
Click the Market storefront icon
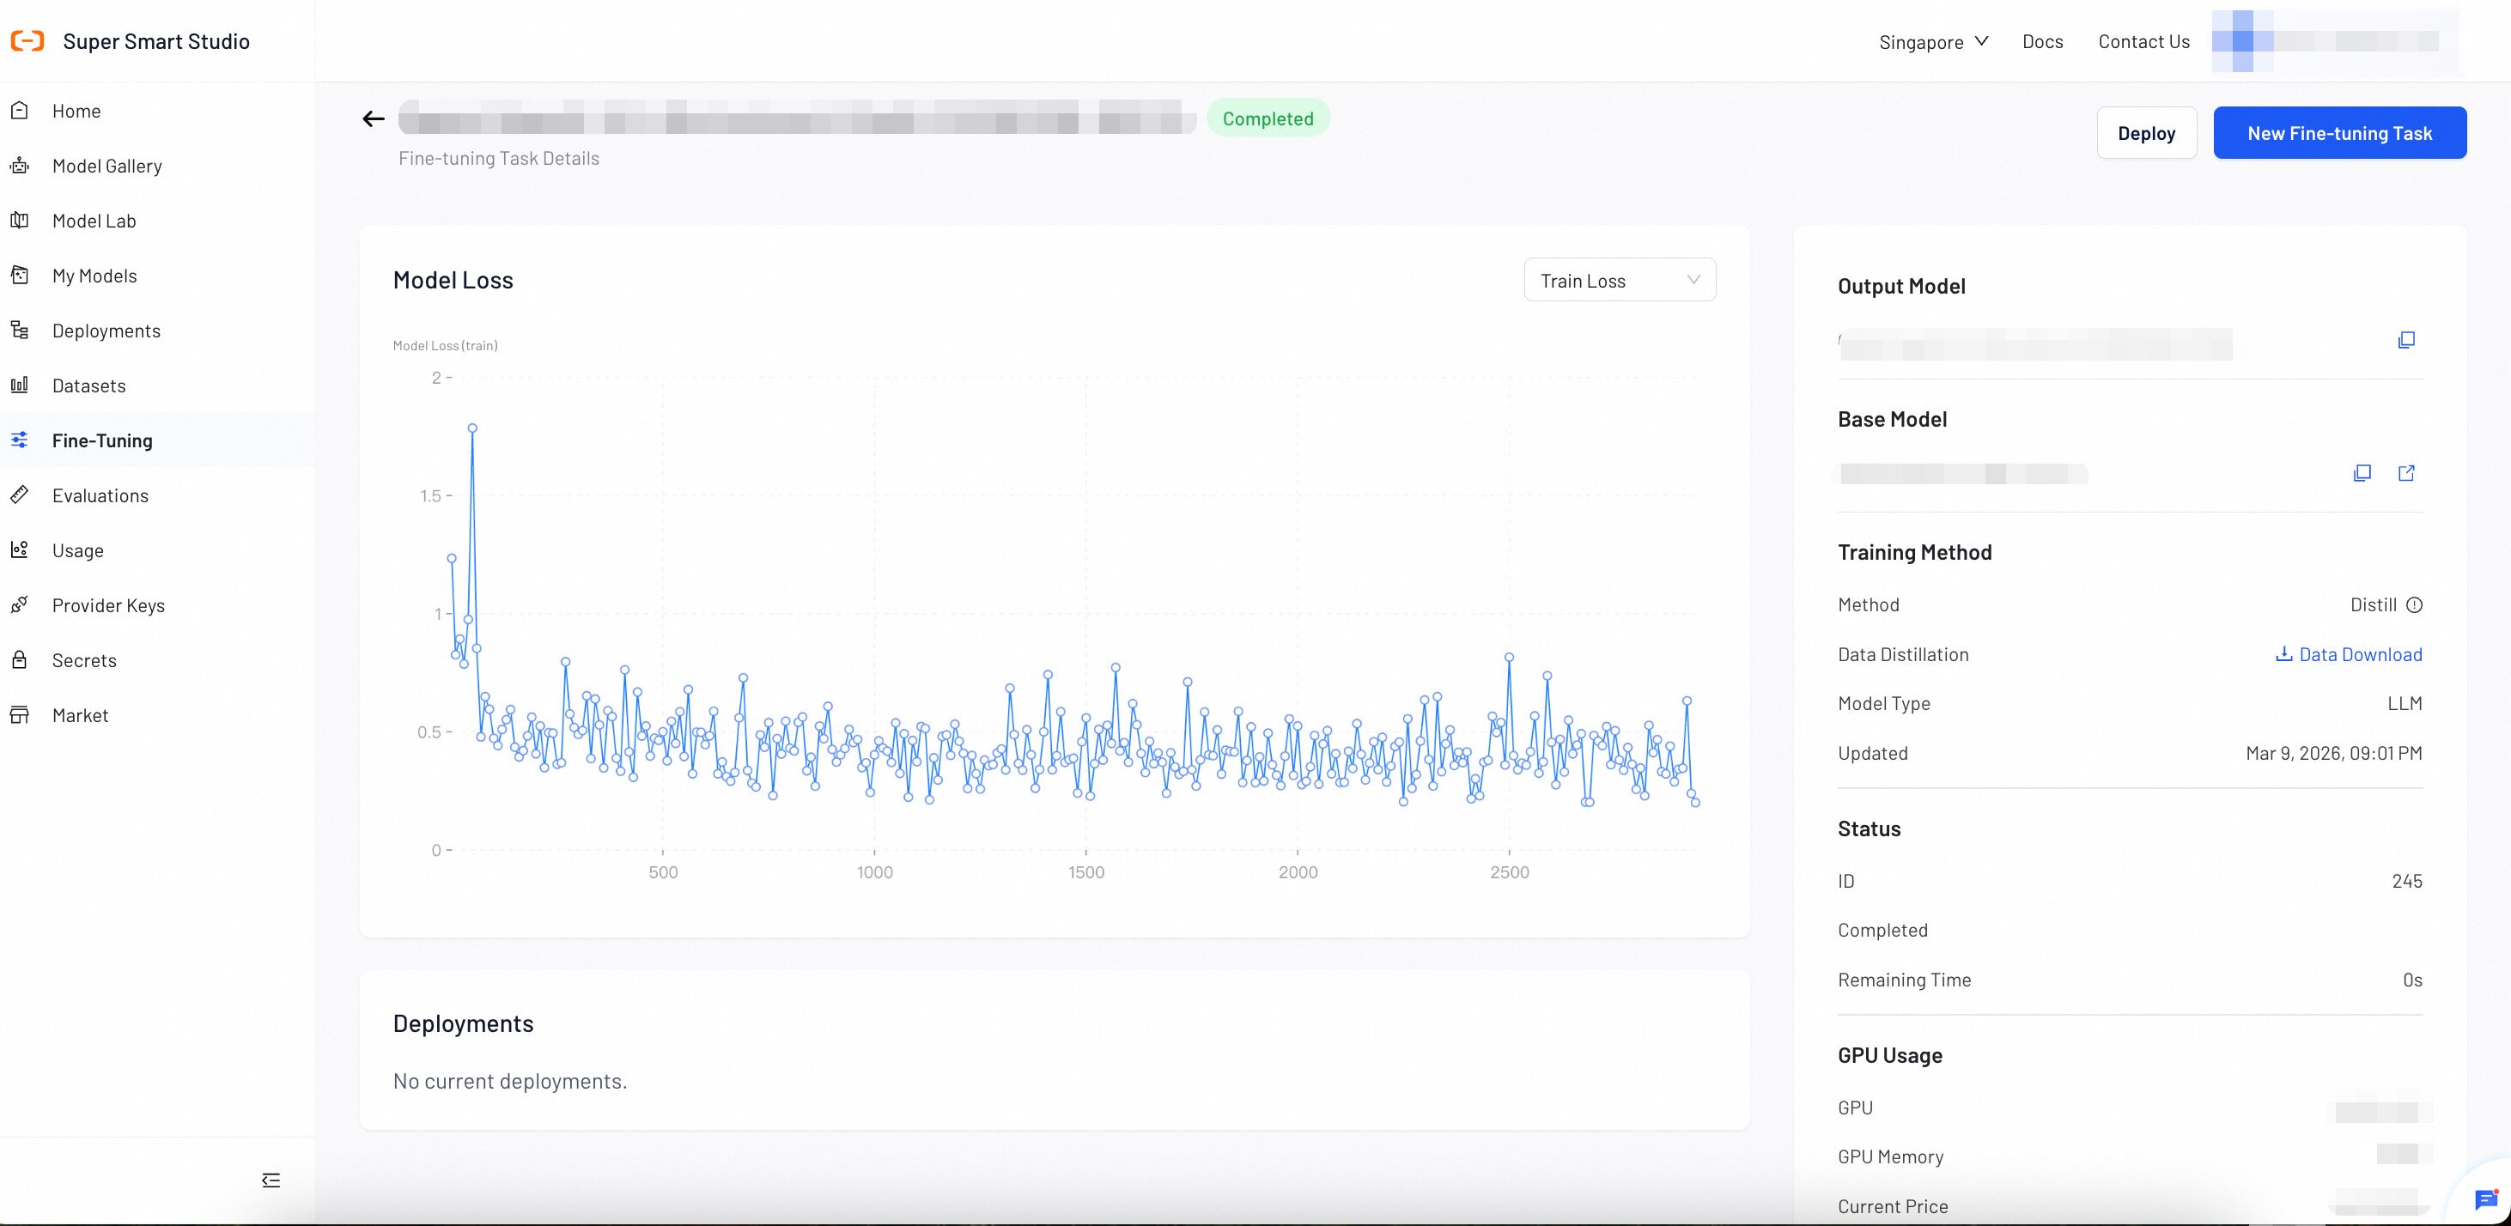click(20, 715)
